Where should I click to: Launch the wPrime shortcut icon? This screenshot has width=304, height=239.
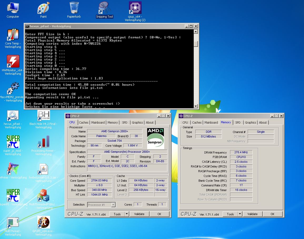pyautogui.click(x=13, y=169)
